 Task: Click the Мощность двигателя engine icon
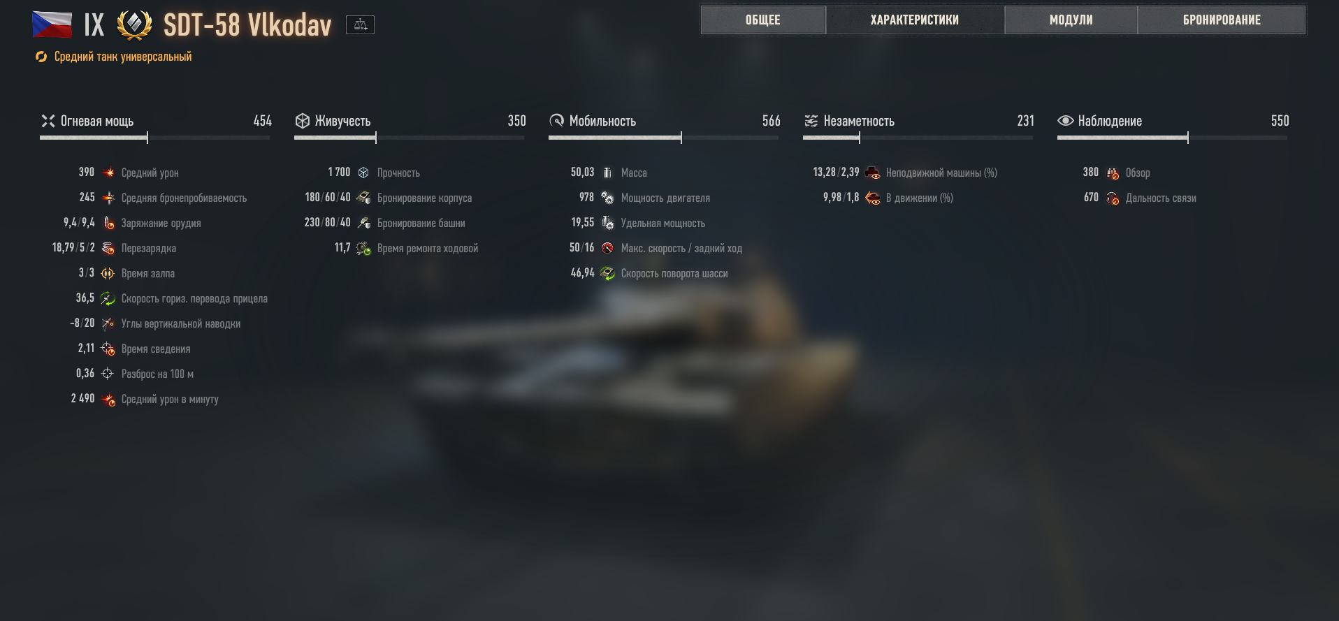(607, 198)
